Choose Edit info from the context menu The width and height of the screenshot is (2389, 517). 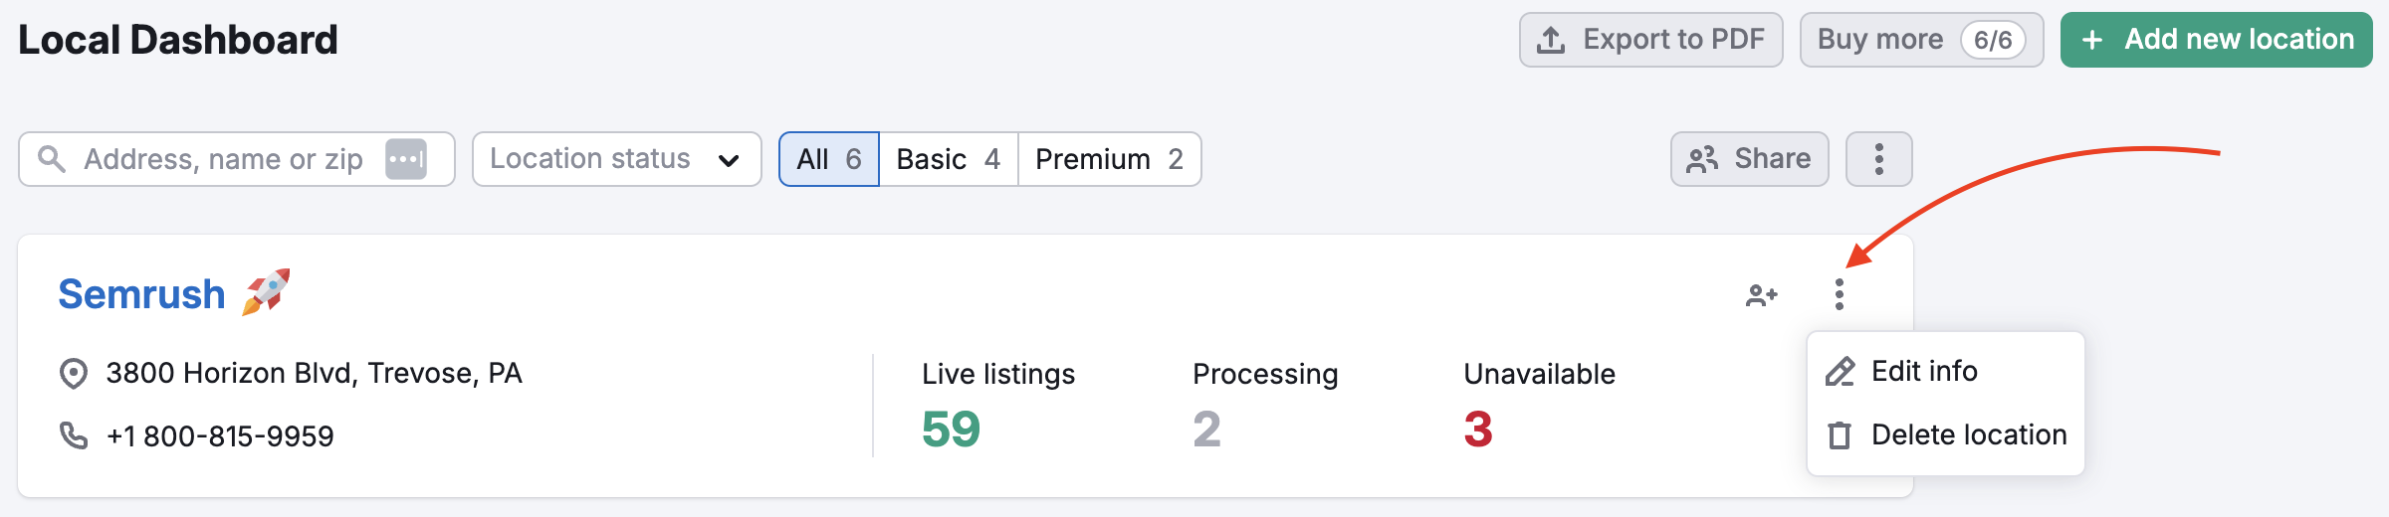tap(1924, 372)
